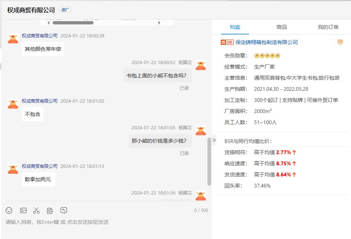The width and height of the screenshot is (351, 239).
Task: Open the emoji picker in message toolbar
Action: pos(9,210)
